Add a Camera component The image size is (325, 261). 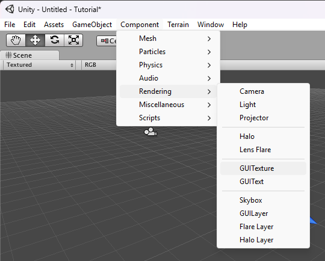coord(263,91)
